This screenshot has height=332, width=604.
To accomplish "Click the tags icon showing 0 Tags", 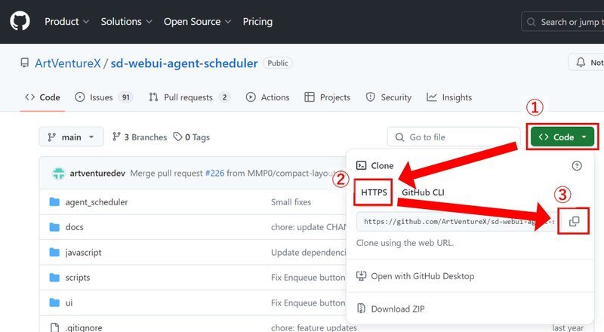I will 178,137.
